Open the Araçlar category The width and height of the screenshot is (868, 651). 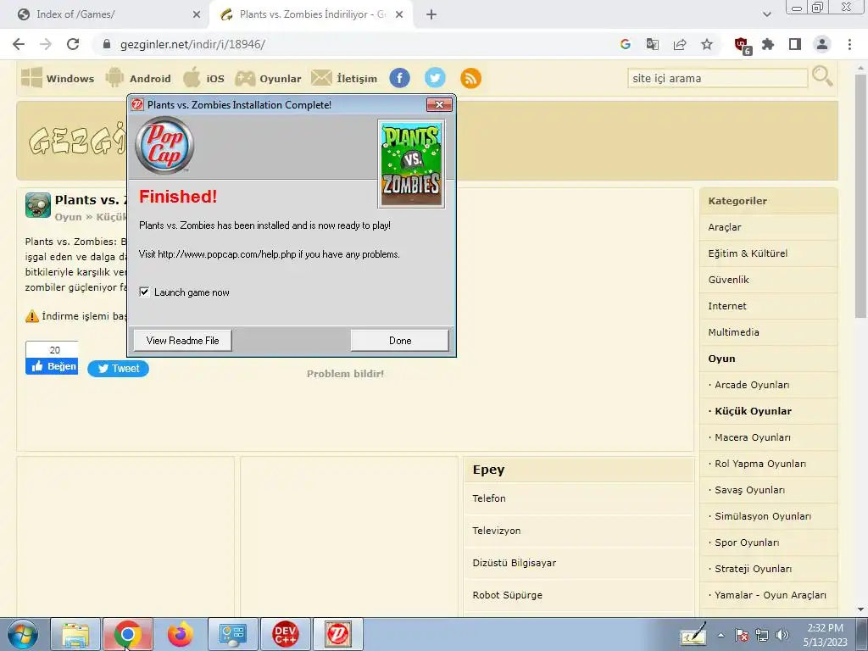[768, 227]
